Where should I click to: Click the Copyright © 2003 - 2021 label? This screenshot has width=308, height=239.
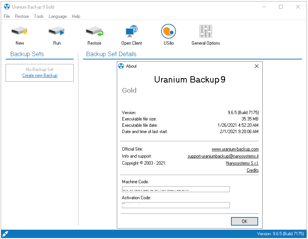tap(144, 163)
